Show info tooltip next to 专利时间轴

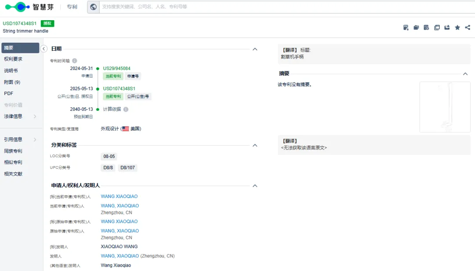[x=74, y=61]
